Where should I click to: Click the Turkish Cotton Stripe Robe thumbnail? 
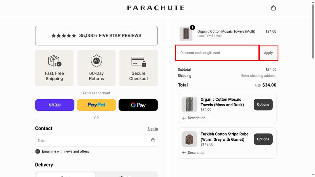[x=189, y=139]
